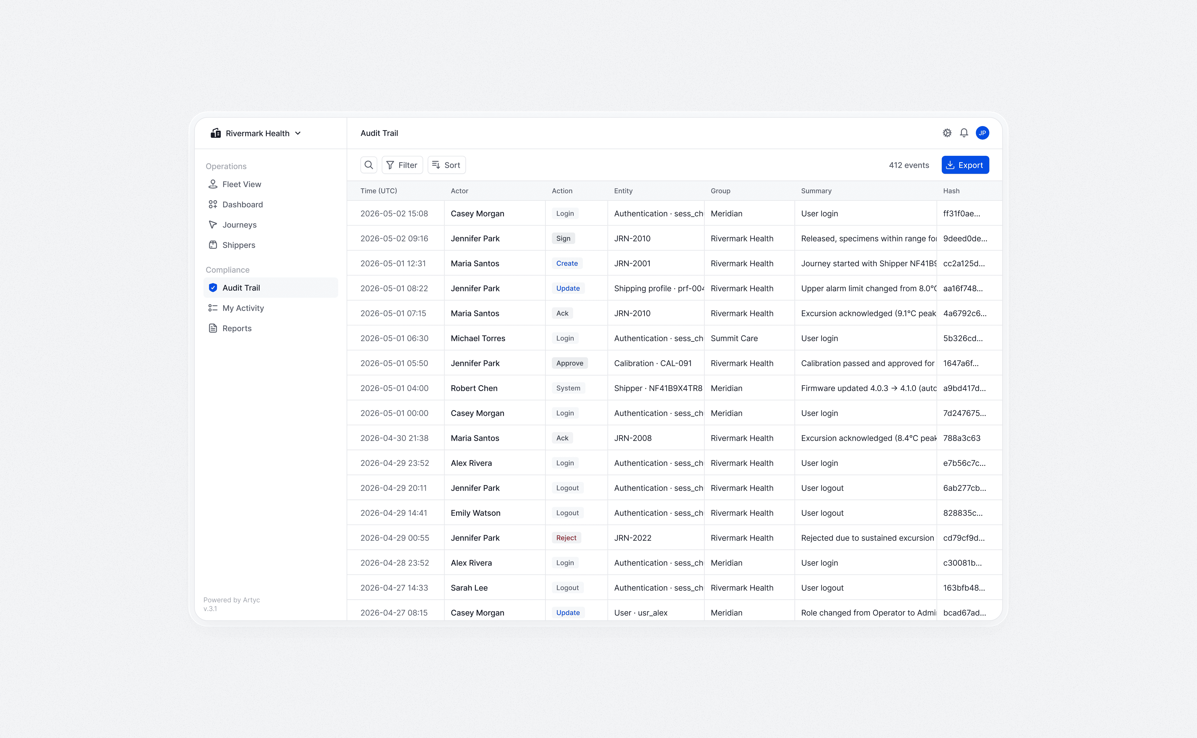Click timestamp 2026-04-29 23:52
This screenshot has height=738, width=1197.
(395, 463)
